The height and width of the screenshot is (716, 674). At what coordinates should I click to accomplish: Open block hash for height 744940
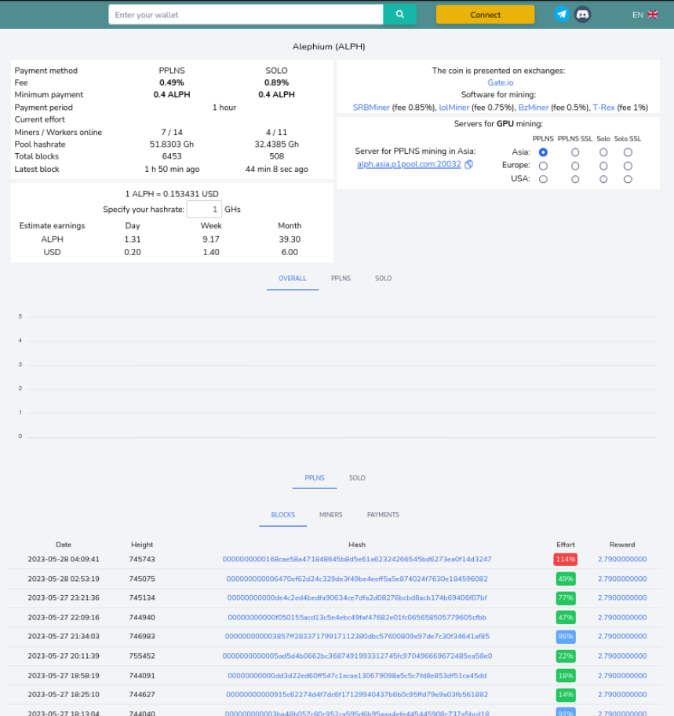(x=357, y=617)
